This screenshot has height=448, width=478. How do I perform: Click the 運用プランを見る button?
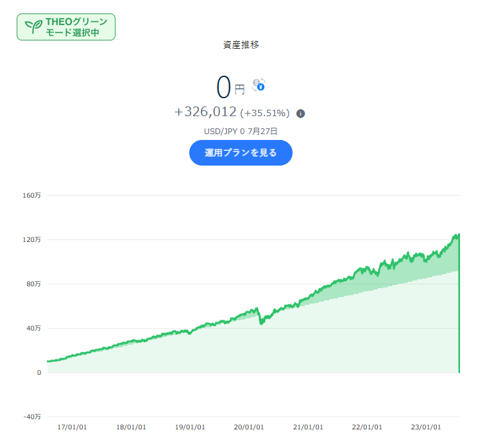241,153
